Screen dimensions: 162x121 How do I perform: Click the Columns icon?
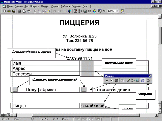pyautogui.click(x=89, y=11)
